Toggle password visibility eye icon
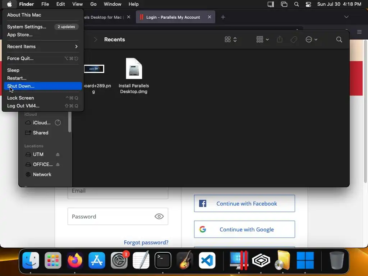This screenshot has height=276, width=368. click(159, 216)
